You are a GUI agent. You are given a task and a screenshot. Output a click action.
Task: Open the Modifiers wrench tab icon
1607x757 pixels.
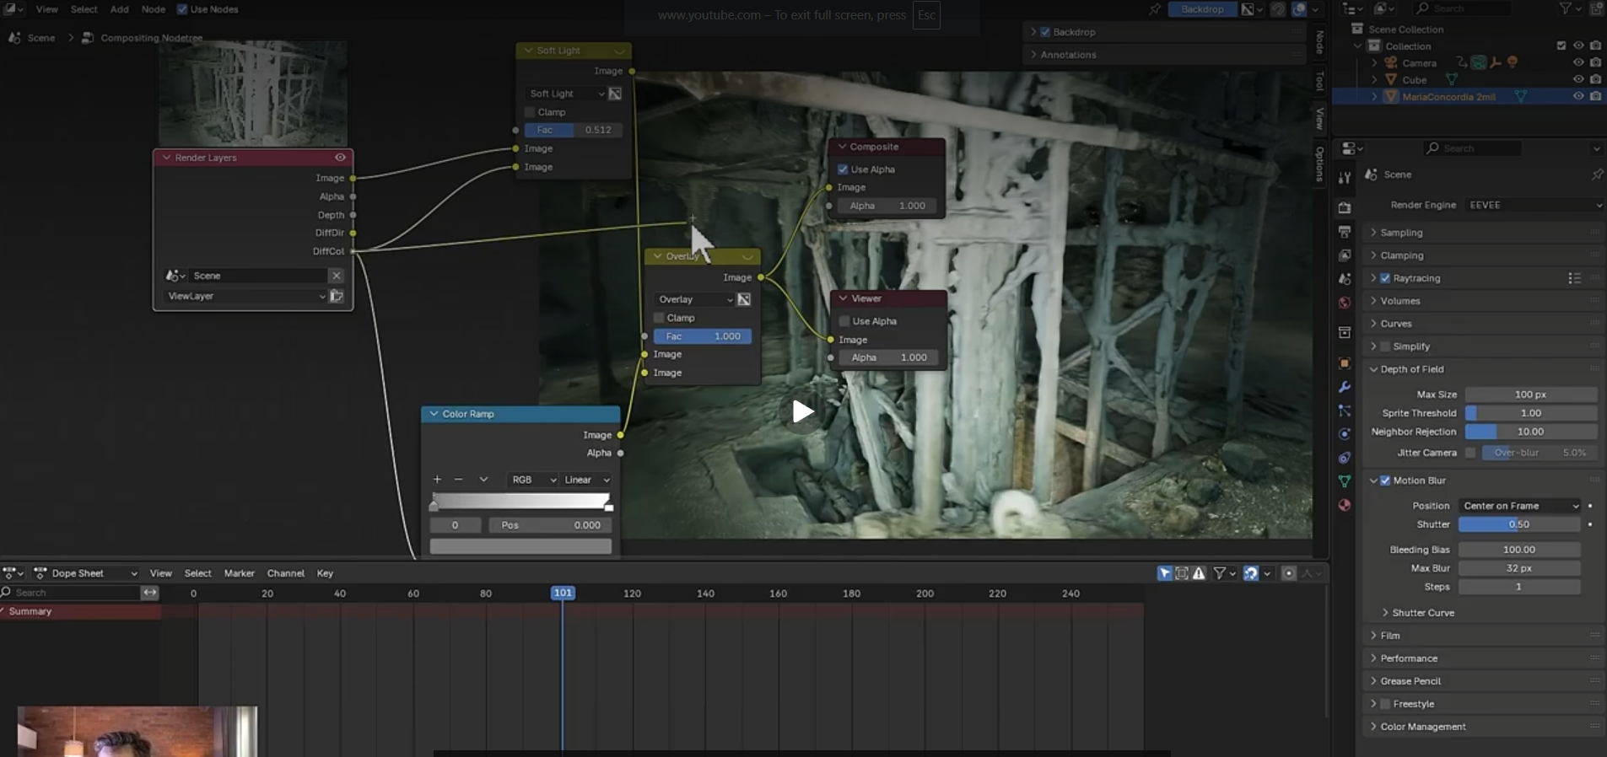point(1345,387)
